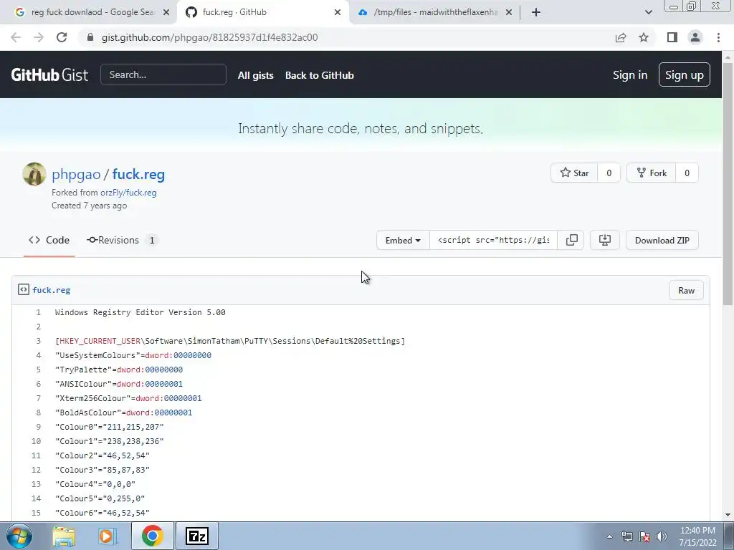This screenshot has width=734, height=550.
Task: Click the star count 0
Action: click(x=609, y=173)
